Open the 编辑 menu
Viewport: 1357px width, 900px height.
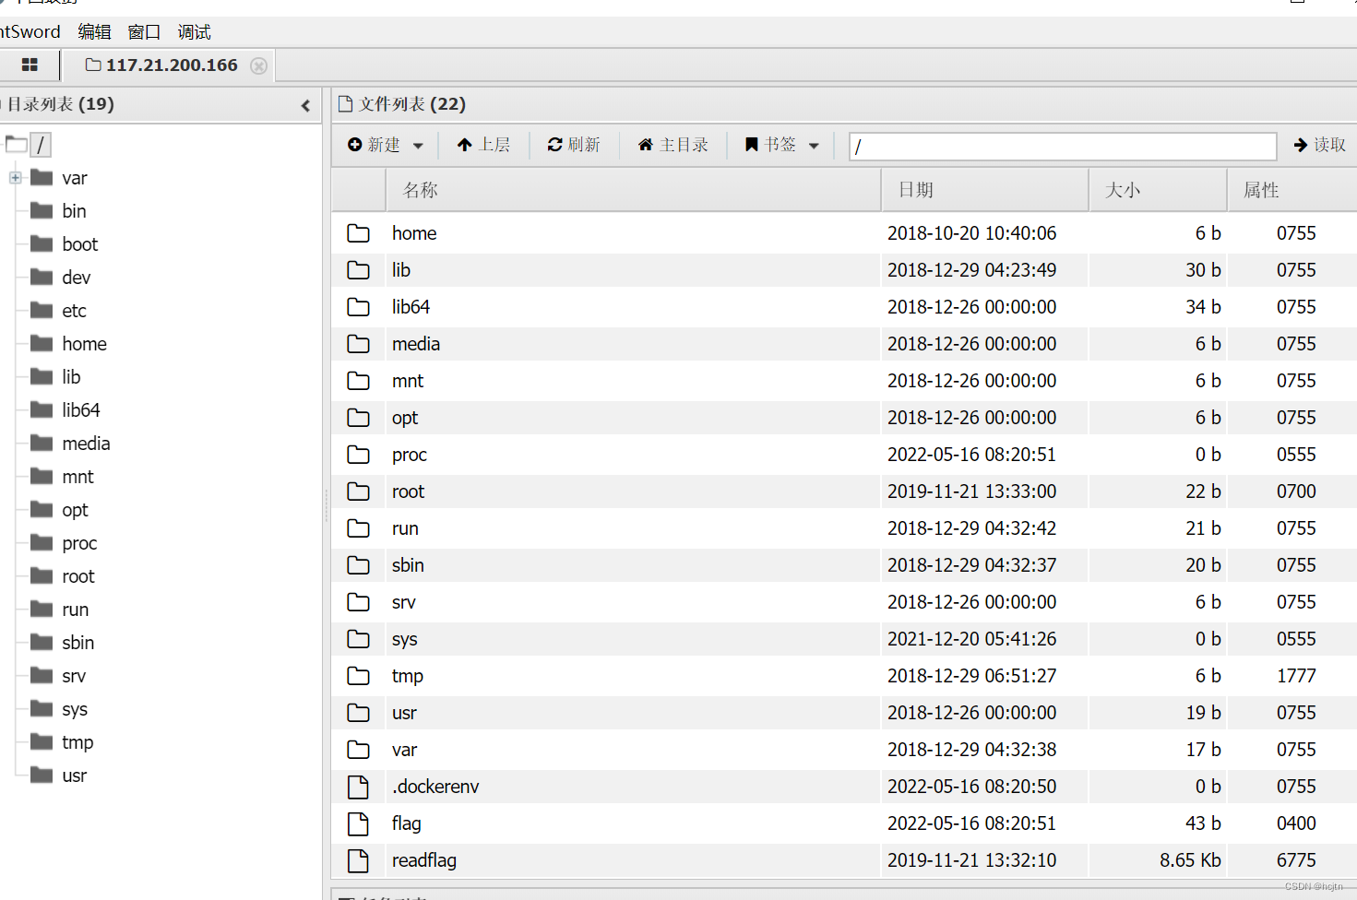[93, 31]
